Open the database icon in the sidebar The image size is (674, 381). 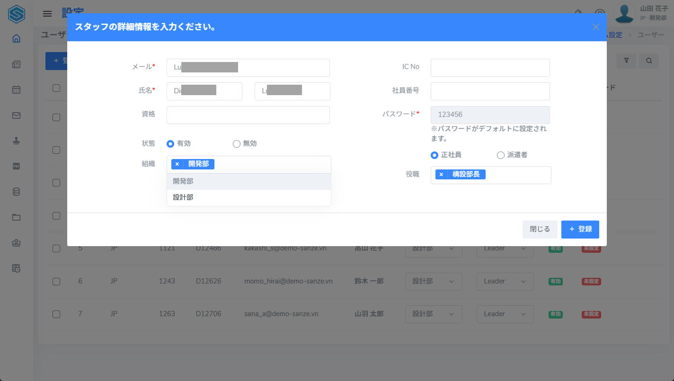click(16, 192)
